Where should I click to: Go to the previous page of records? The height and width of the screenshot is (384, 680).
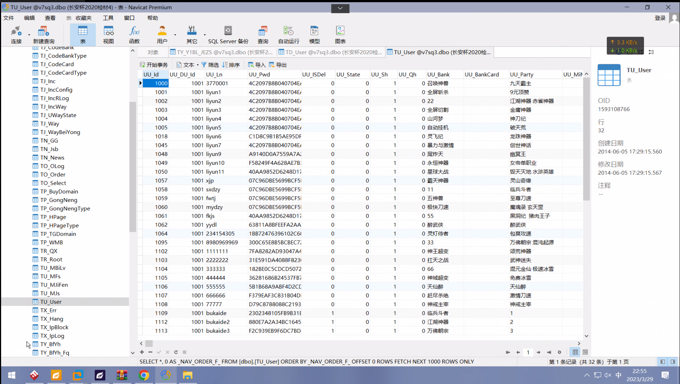pyautogui.click(x=518, y=352)
